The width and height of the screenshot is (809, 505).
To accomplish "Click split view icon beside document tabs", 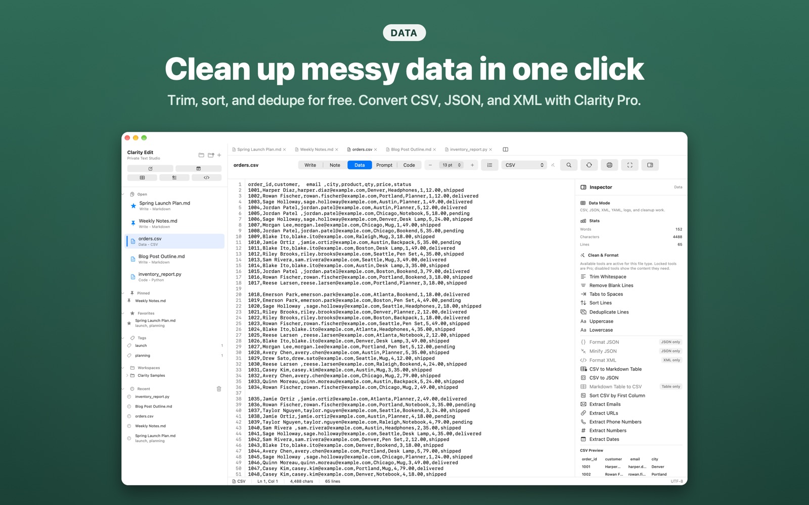I will (x=505, y=149).
